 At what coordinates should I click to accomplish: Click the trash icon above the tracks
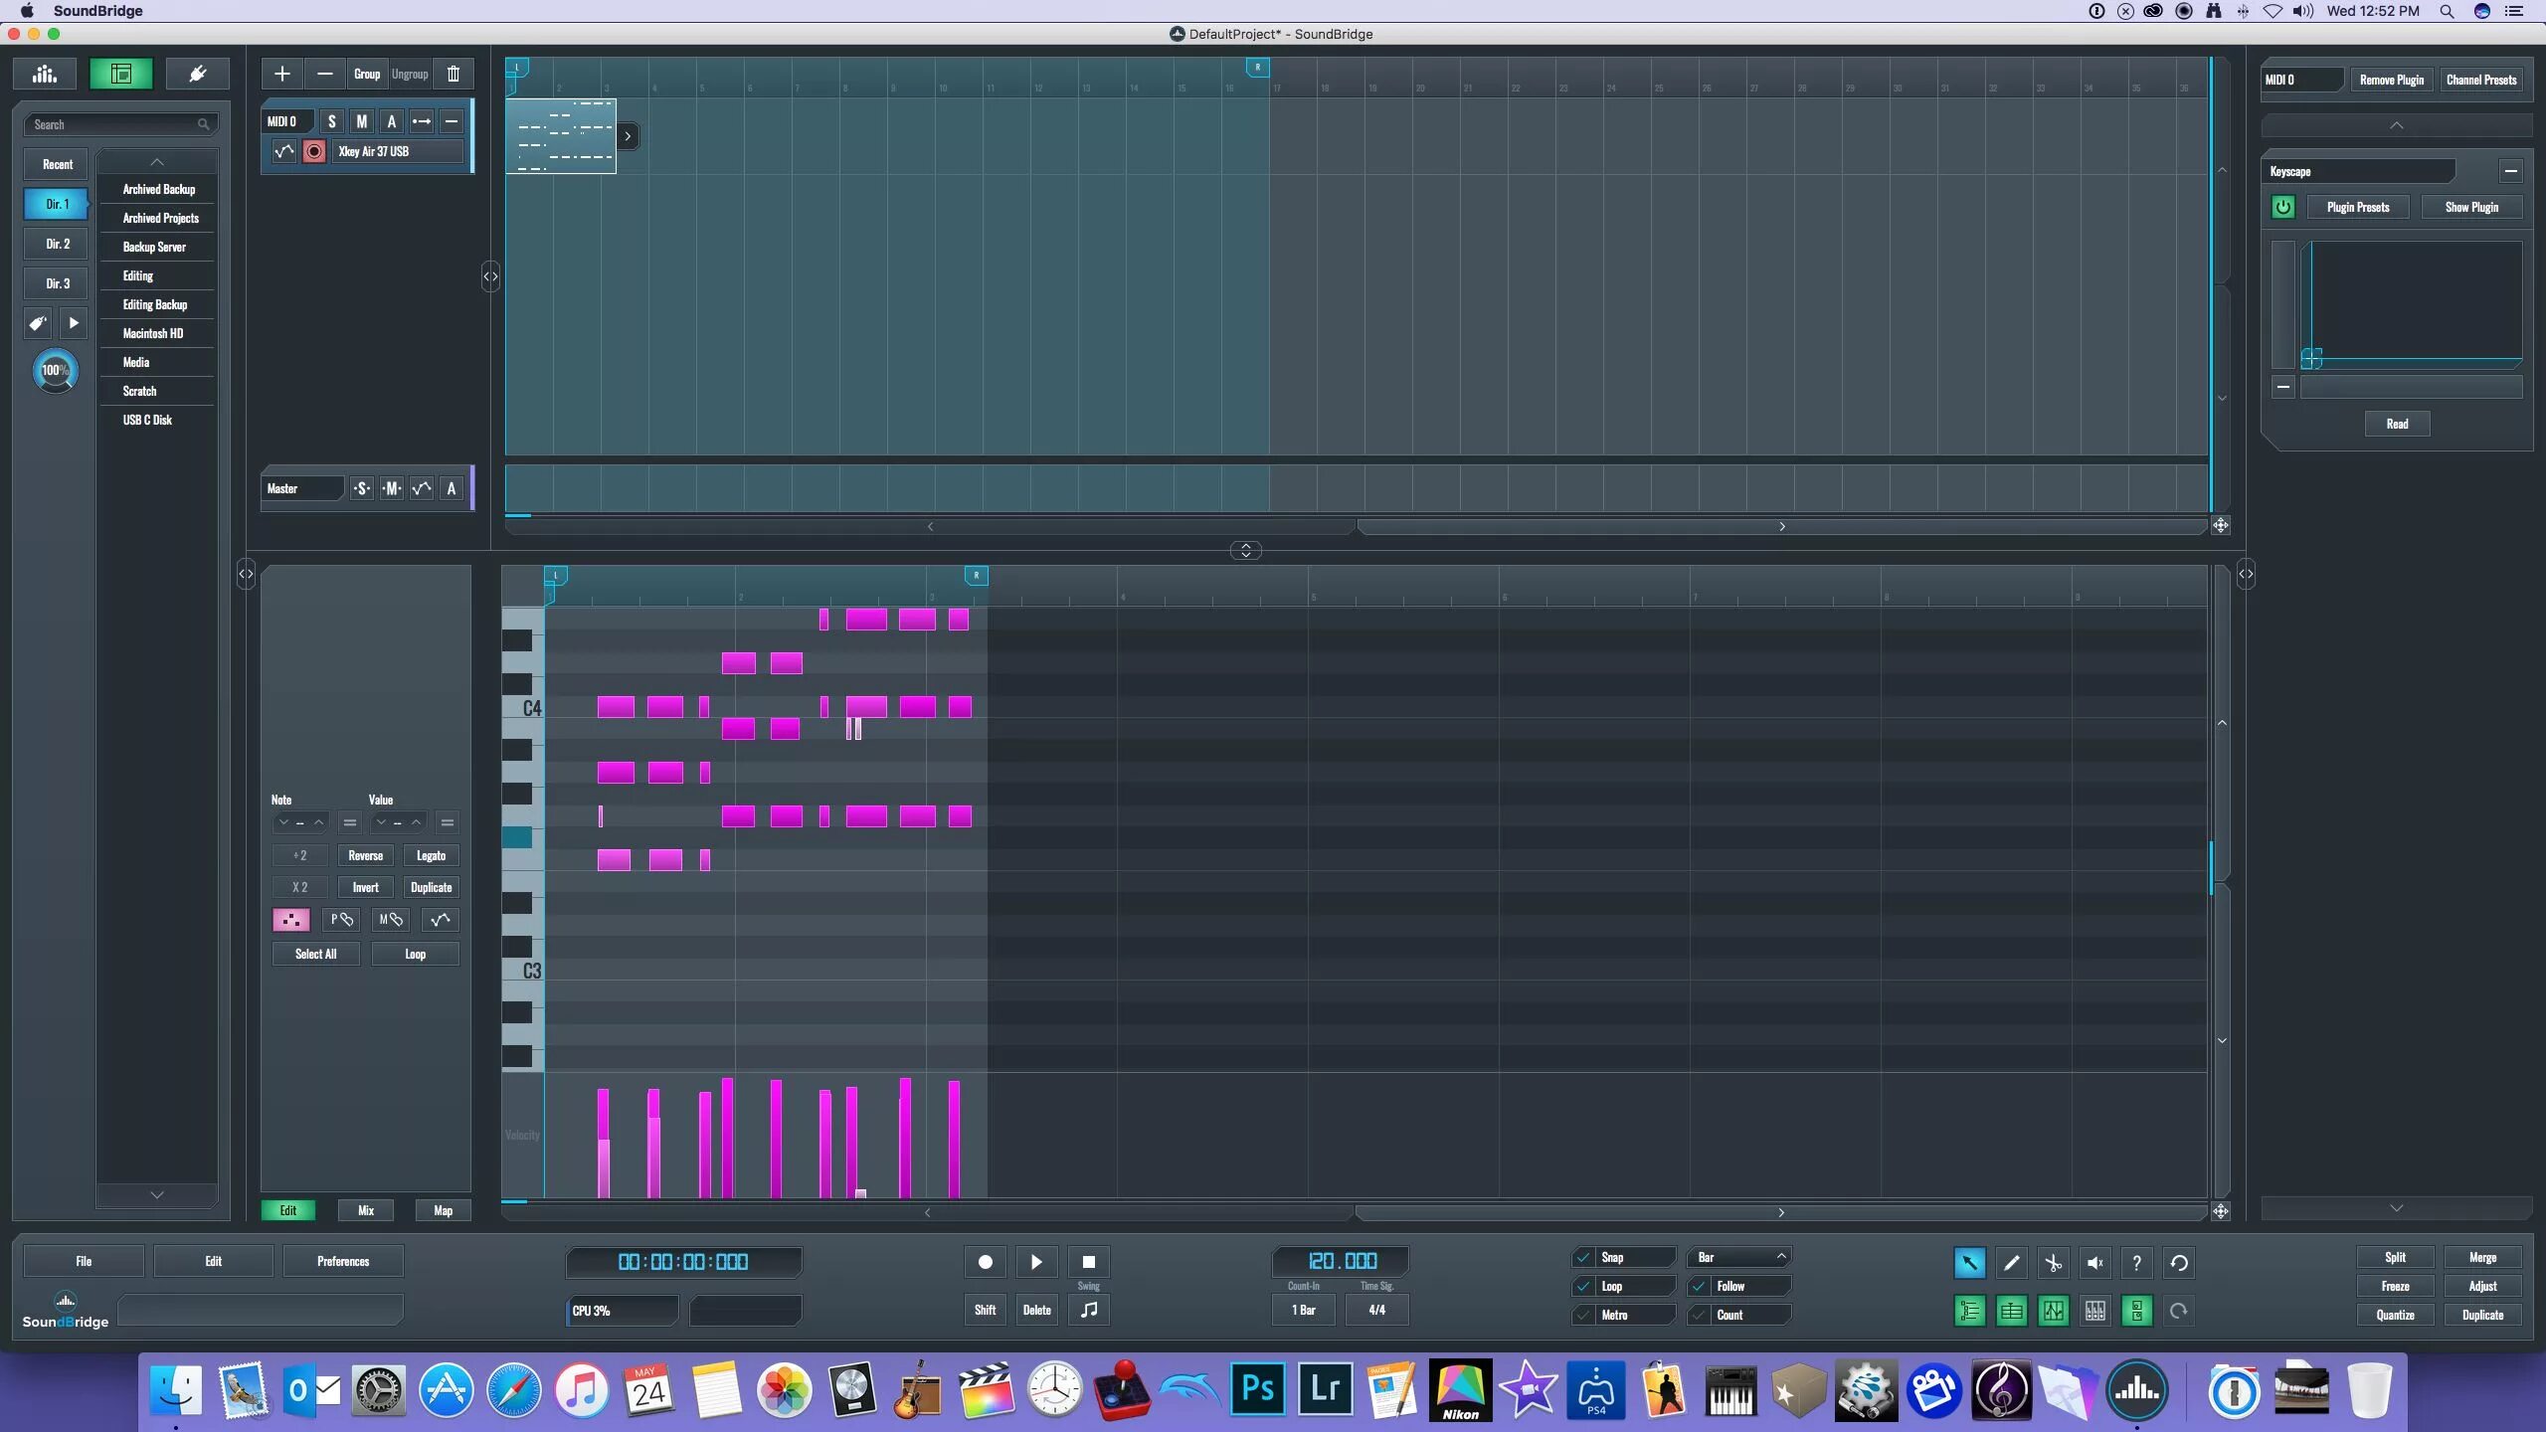click(x=454, y=74)
